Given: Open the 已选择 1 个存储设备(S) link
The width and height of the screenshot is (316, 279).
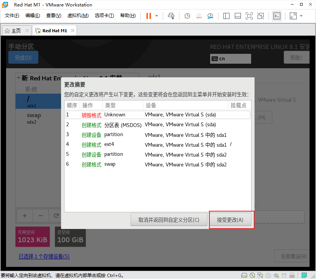Looking at the screenshot, I should (x=44, y=256).
